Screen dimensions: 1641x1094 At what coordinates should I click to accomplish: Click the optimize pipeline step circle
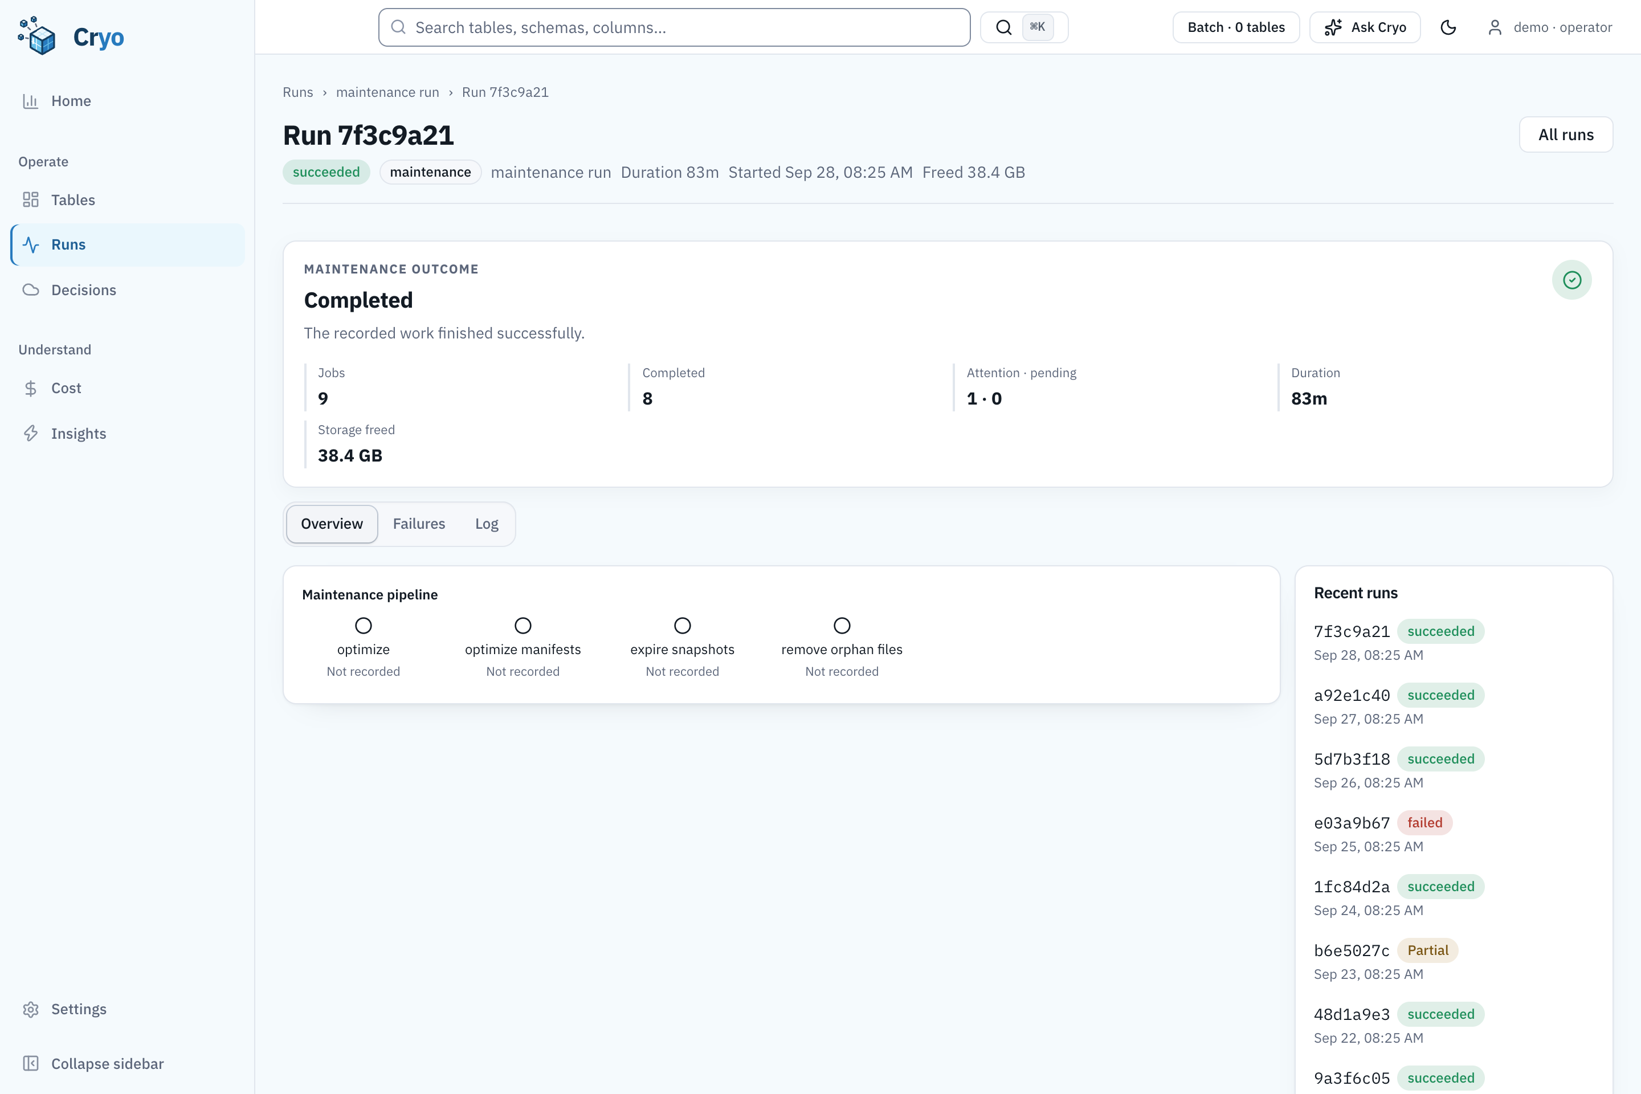364,626
